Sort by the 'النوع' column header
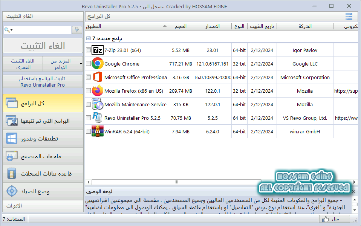 (239, 26)
